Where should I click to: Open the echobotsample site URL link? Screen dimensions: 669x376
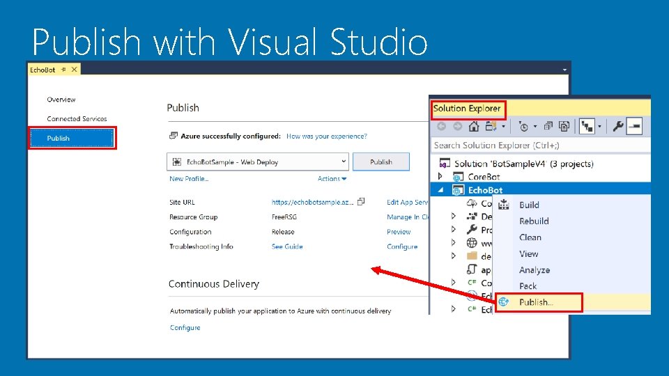[x=312, y=202]
